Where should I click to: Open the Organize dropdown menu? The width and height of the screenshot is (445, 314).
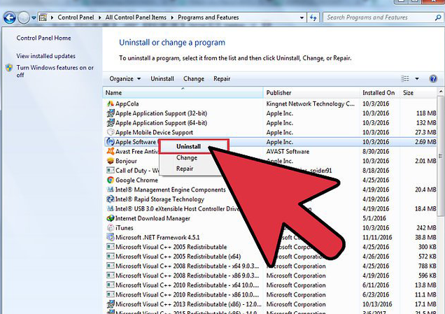click(125, 79)
